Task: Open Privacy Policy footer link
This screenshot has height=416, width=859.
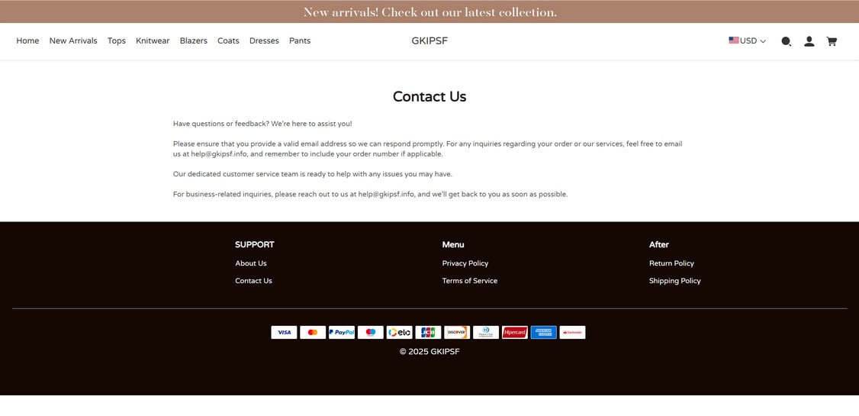Action: [465, 263]
